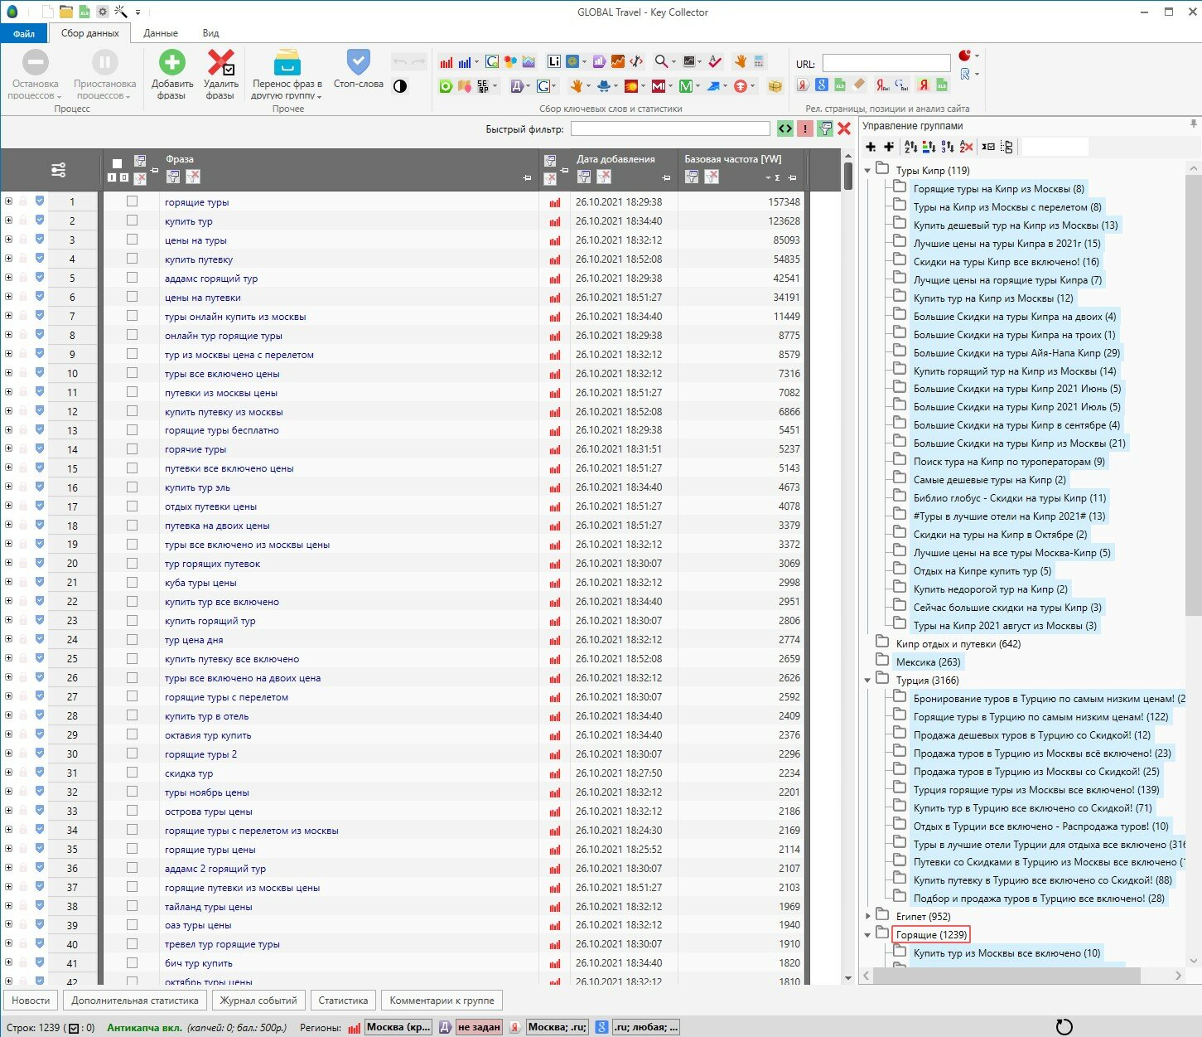Select the 'Мексика (263)' group

928,662
